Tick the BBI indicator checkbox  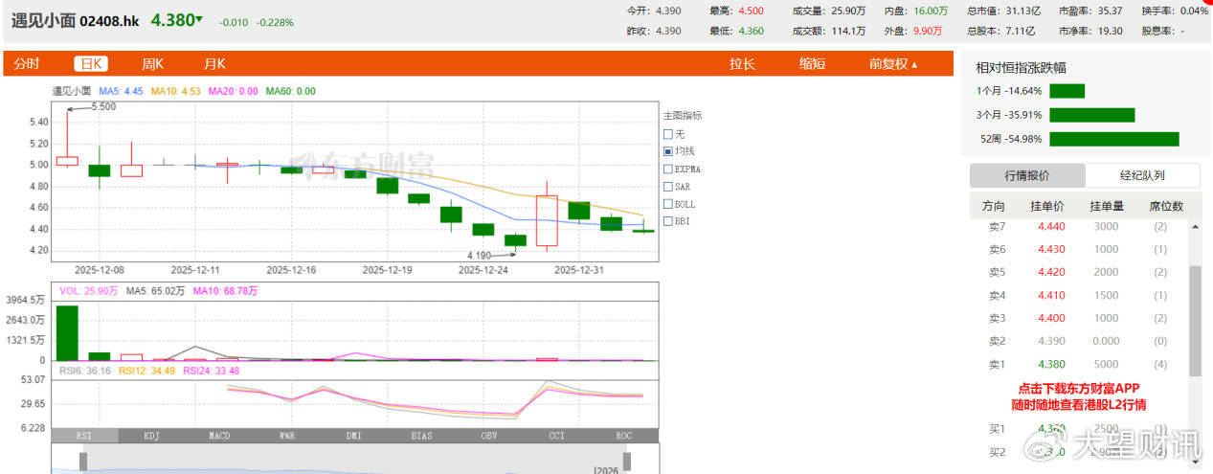tap(668, 221)
